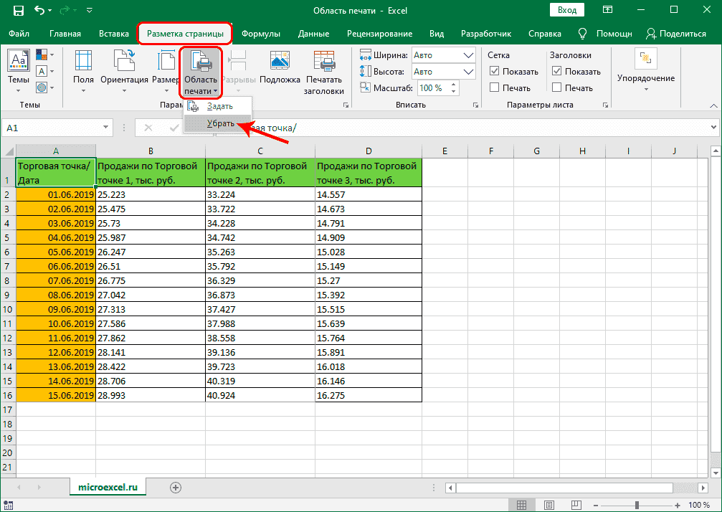The width and height of the screenshot is (722, 512).
Task: Uncheck Показать under Сетка gridlines
Action: (x=495, y=72)
